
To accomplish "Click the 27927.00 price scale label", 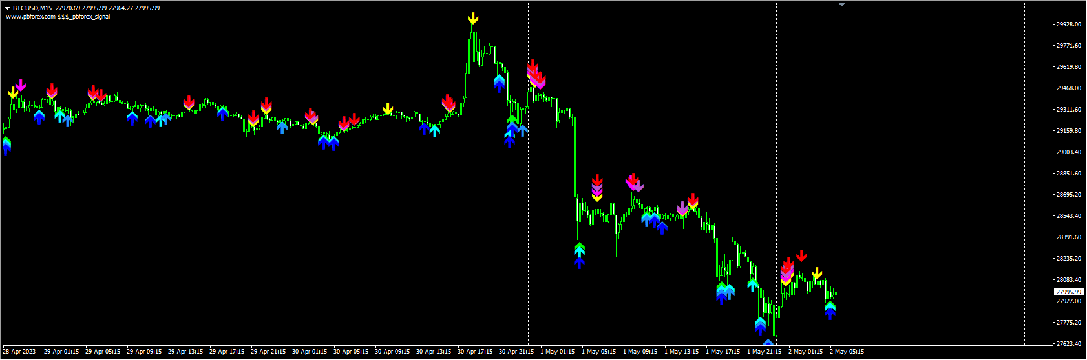I will click(1069, 301).
